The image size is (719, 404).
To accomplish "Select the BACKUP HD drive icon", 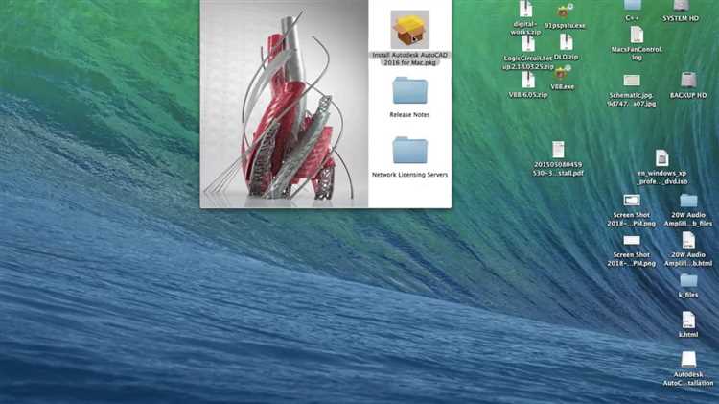I will point(688,80).
